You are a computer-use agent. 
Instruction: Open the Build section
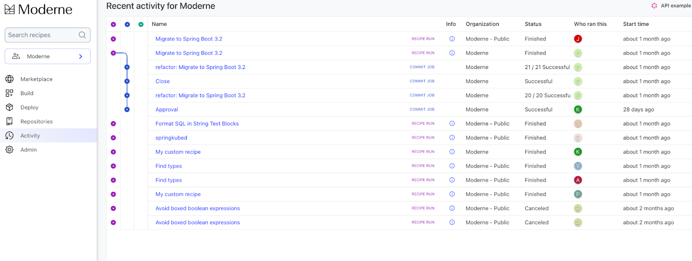pos(27,93)
